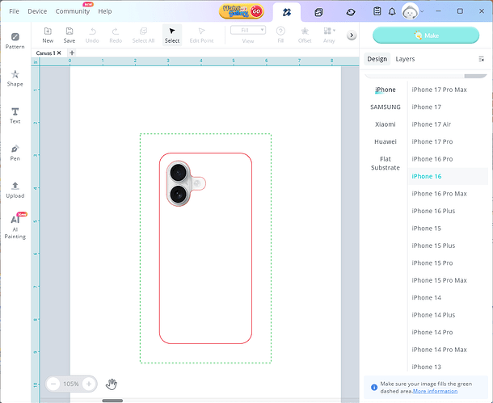The image size is (493, 403).
Task: Expand more toolbar tools arrow
Action: (352, 36)
